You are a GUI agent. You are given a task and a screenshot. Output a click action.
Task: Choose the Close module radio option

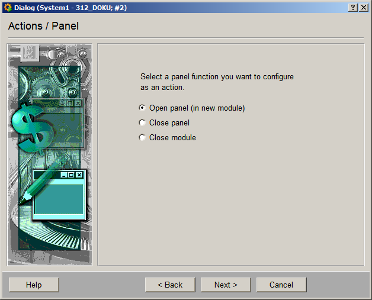tap(142, 137)
